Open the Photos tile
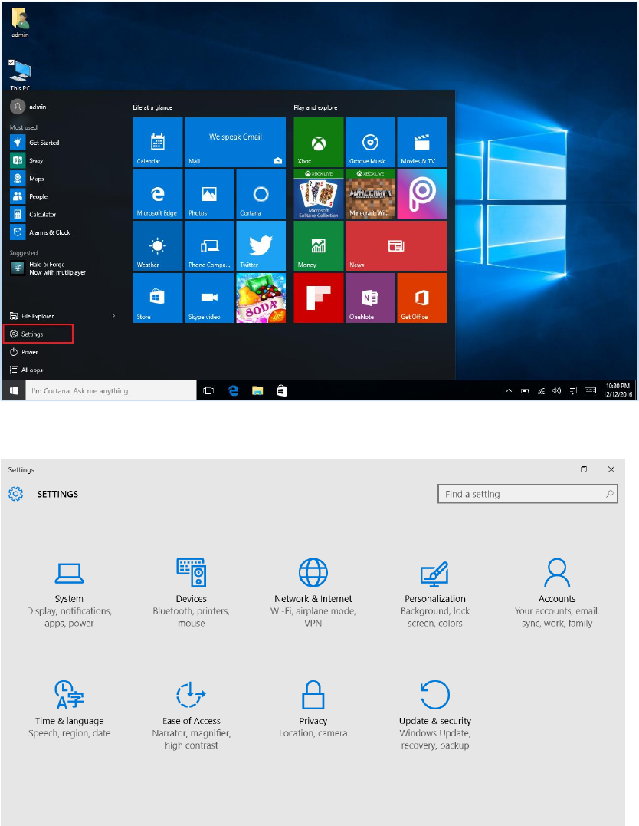Screen dimensions: 639x826 coord(209,194)
